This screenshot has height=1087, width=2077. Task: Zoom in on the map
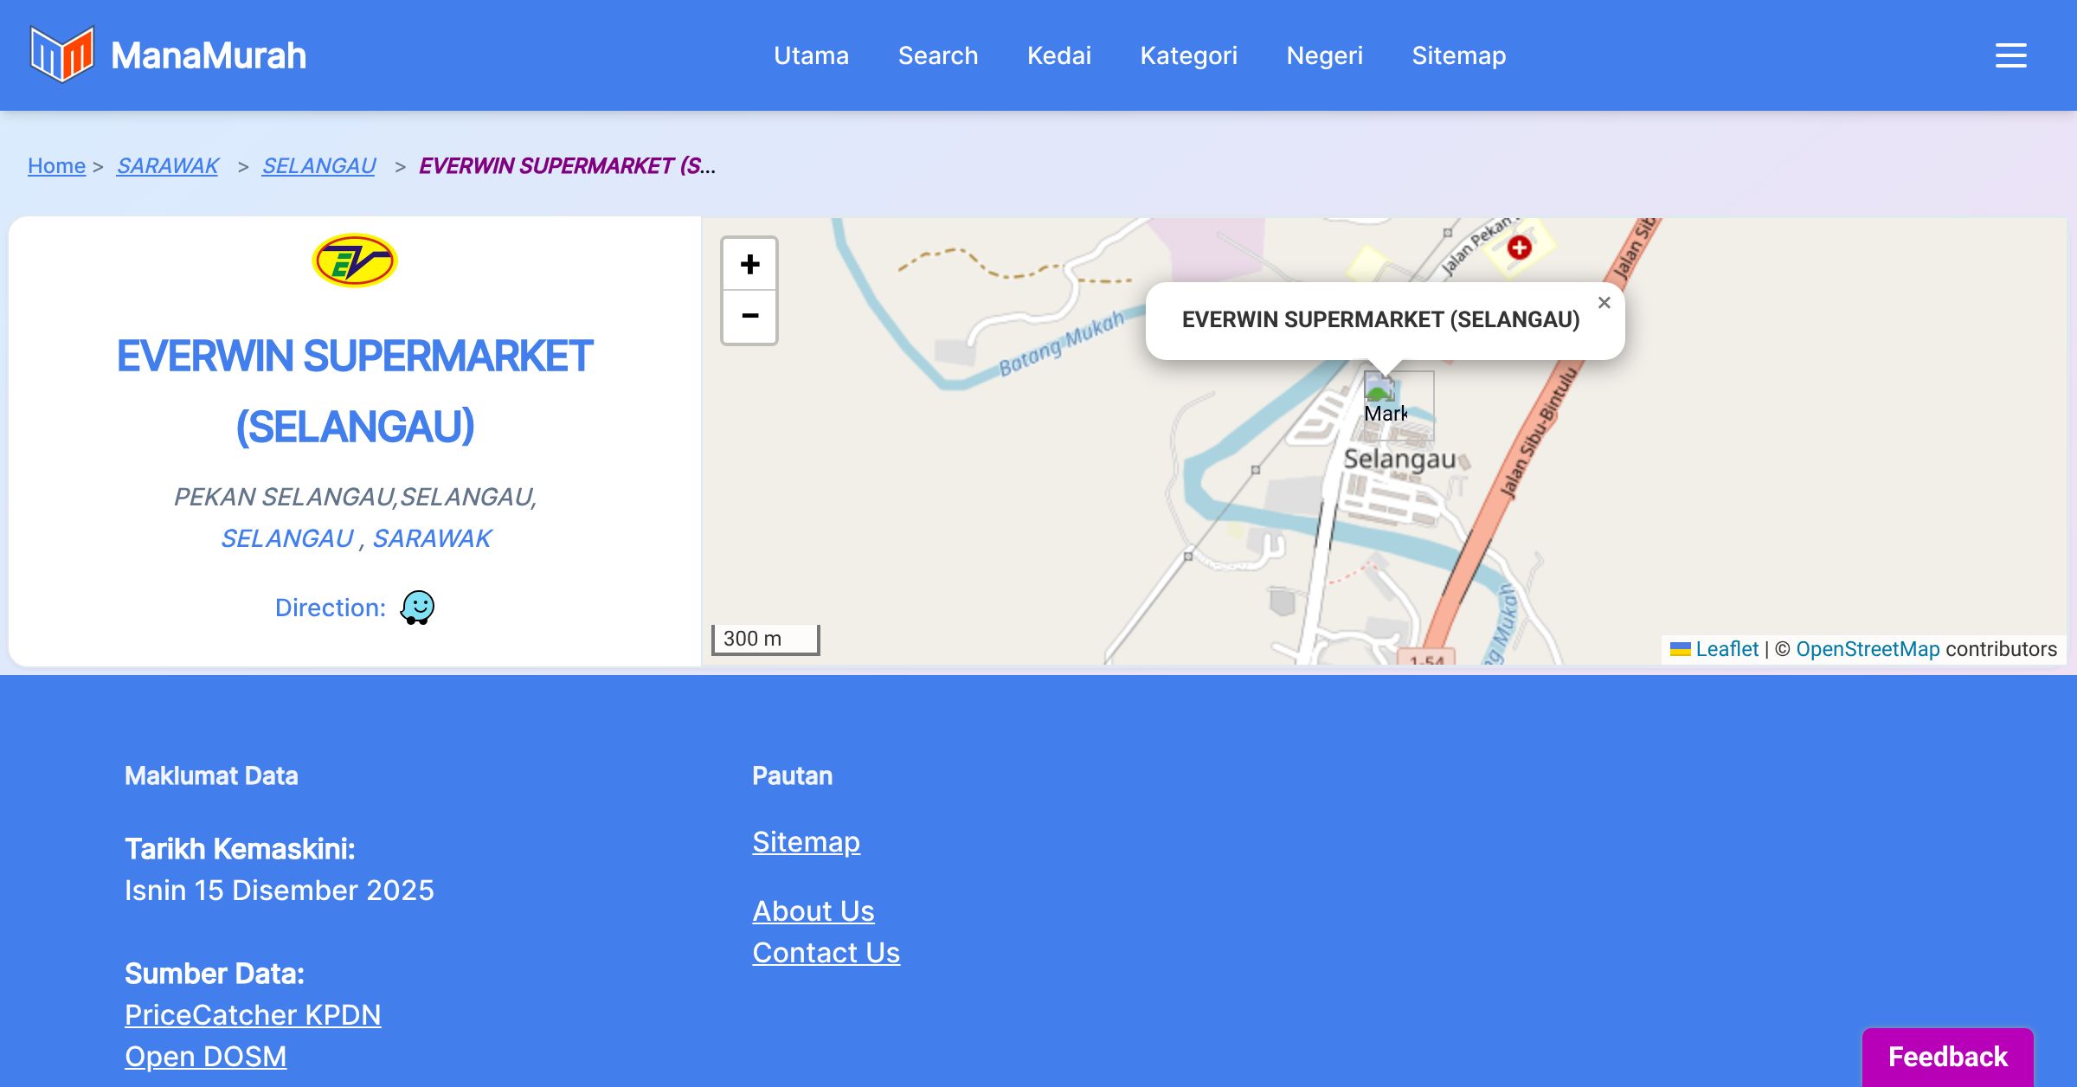coord(749,264)
